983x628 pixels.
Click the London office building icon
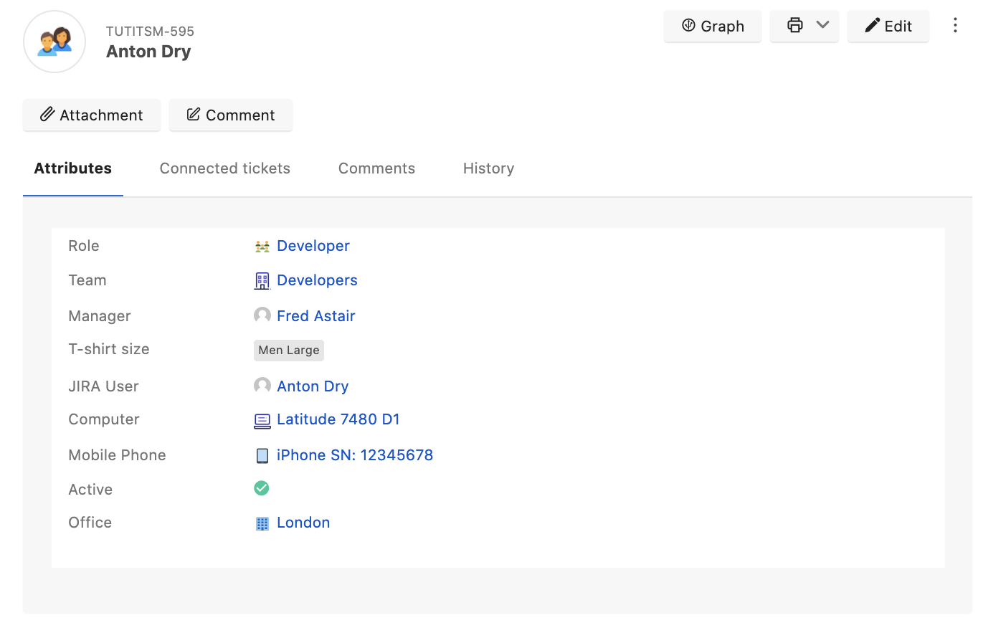point(262,523)
